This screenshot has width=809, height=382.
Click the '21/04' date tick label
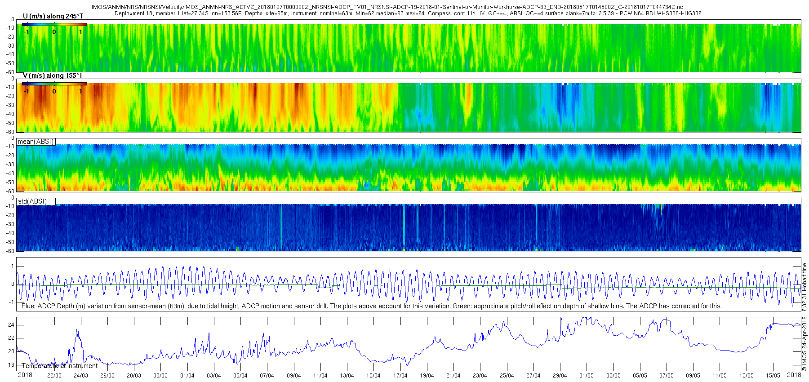[x=453, y=376]
